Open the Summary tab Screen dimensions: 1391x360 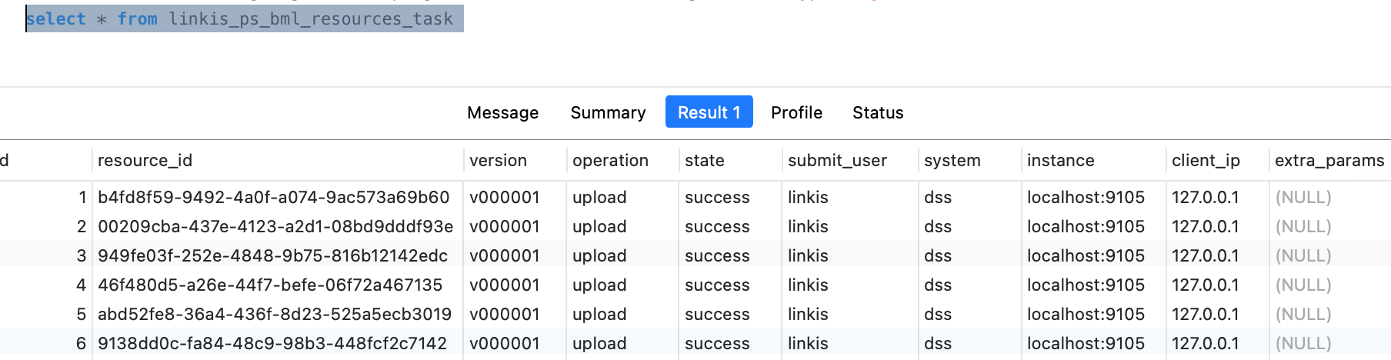click(x=608, y=112)
